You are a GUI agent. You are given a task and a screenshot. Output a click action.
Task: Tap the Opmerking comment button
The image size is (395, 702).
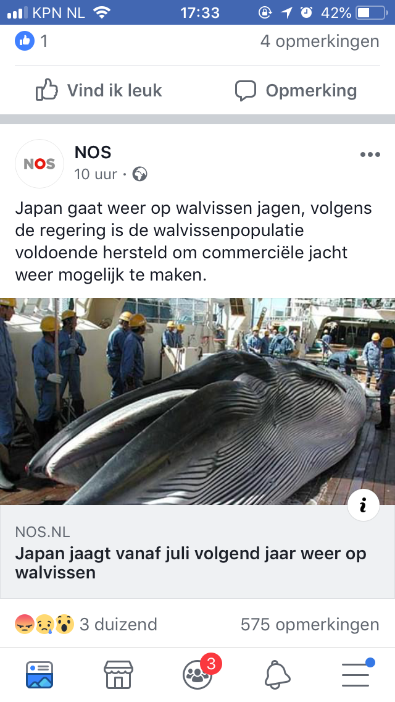(x=296, y=90)
